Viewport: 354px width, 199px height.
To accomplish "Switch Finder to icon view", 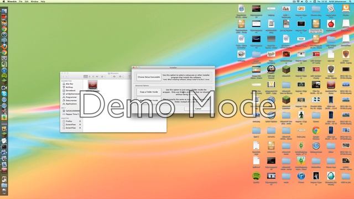I will pos(86,77).
